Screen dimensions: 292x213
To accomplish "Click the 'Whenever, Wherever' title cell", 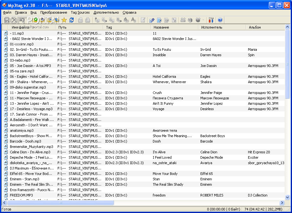I will pos(169,82).
